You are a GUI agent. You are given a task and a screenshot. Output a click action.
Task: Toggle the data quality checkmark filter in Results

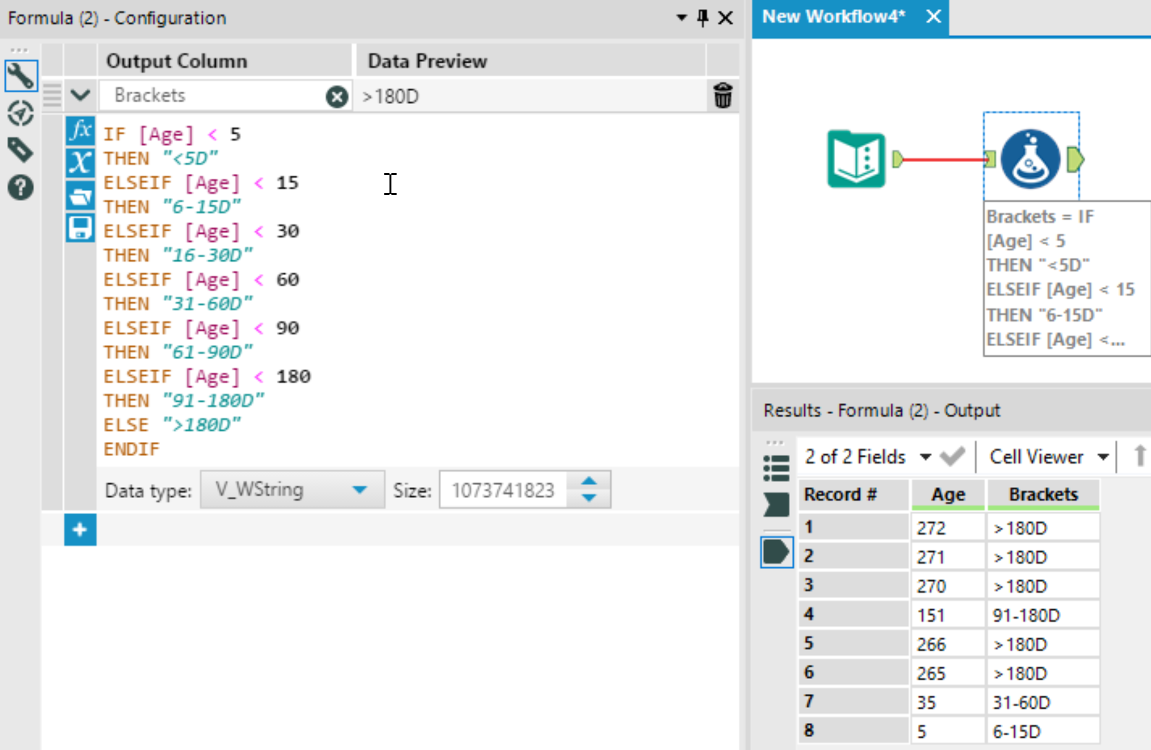952,457
